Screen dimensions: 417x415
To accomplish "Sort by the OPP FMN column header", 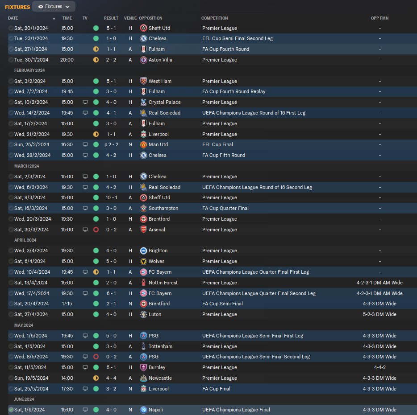I will [379, 18].
